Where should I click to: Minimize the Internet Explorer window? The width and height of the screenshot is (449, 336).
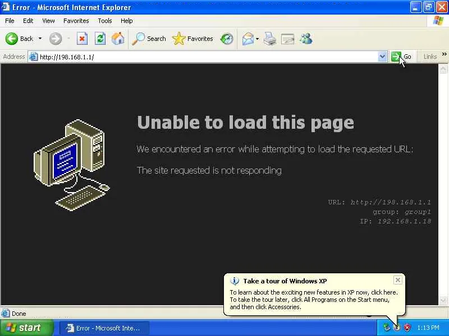point(415,7)
